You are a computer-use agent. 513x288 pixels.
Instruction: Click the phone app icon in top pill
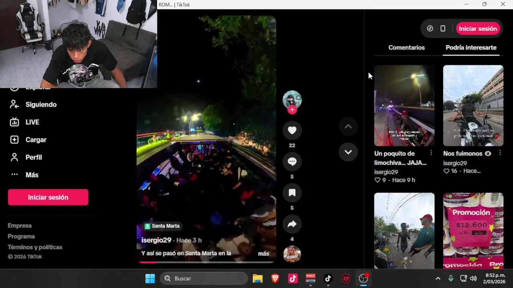(x=443, y=28)
